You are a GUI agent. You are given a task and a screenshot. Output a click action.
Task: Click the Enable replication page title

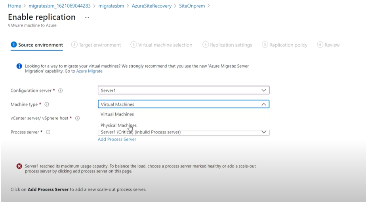[42, 17]
